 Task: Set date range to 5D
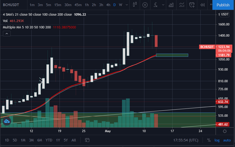point(15,140)
